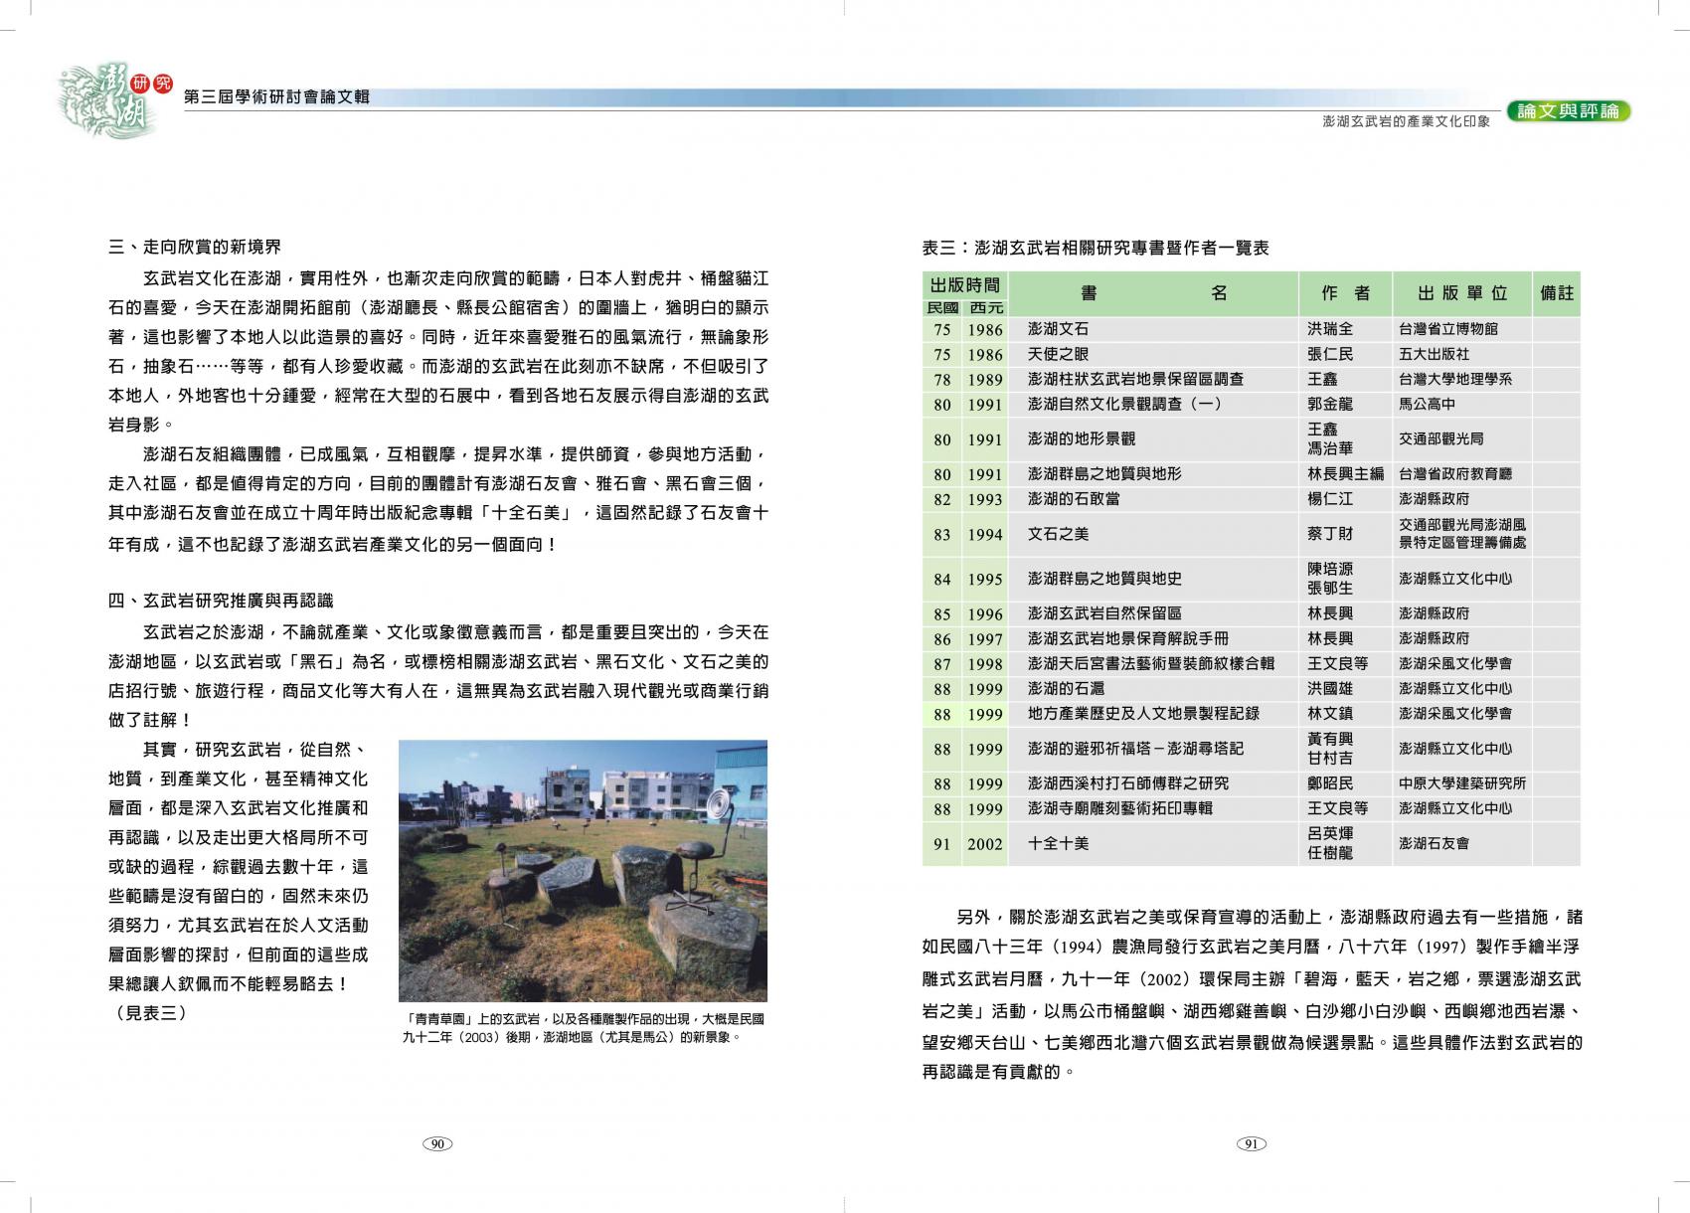Select the 出版單位 column header

[x=1461, y=293]
